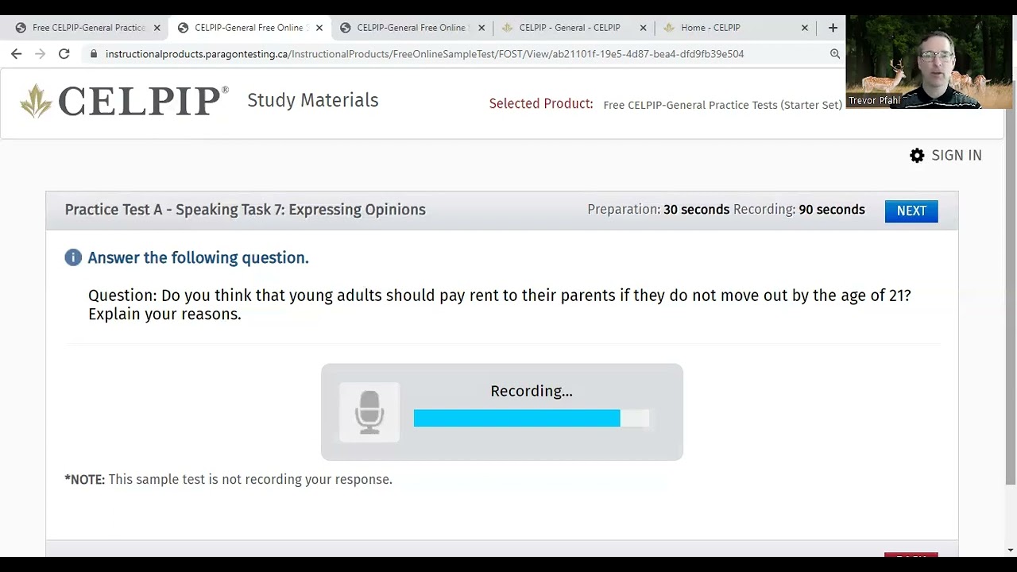The width and height of the screenshot is (1017, 572).
Task: Open settings gear next to SIGN IN
Action: [x=917, y=156]
